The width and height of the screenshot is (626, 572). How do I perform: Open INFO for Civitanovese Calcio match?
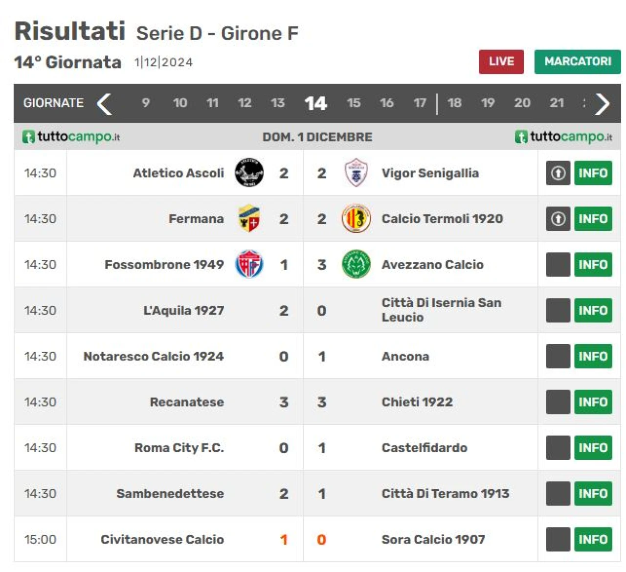(x=593, y=539)
